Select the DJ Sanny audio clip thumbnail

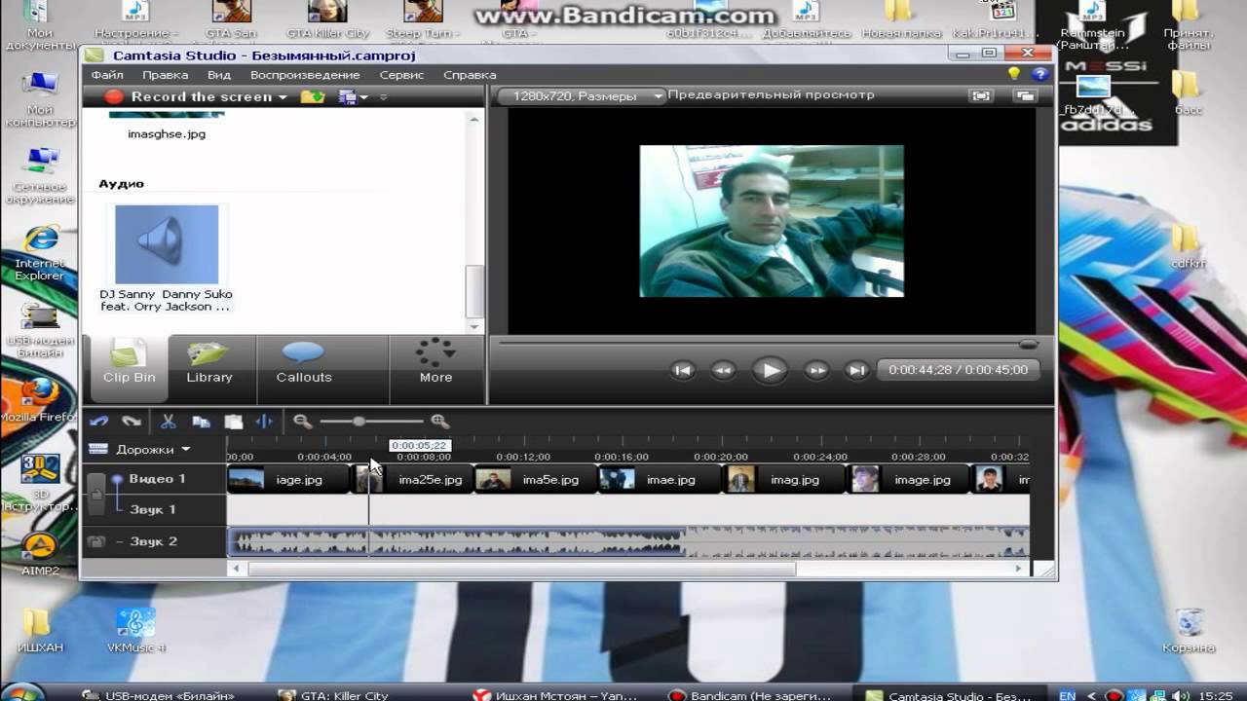click(167, 244)
